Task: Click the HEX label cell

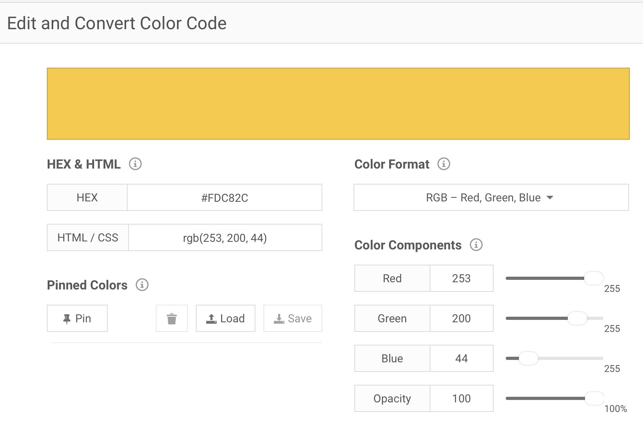Action: click(87, 197)
